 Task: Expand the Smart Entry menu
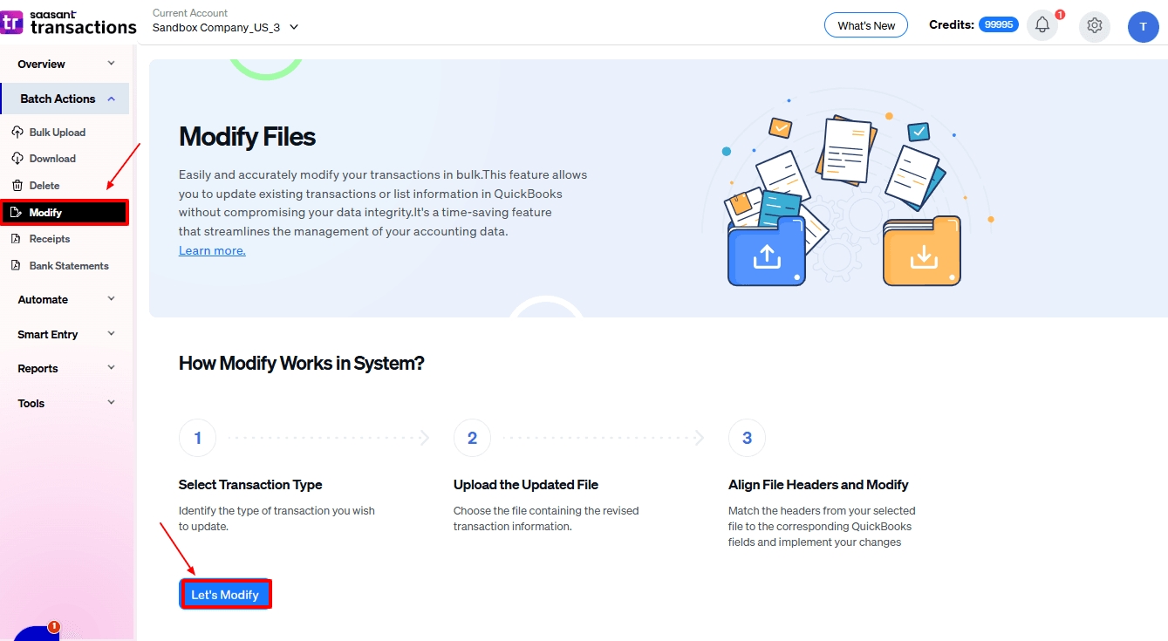pos(66,334)
